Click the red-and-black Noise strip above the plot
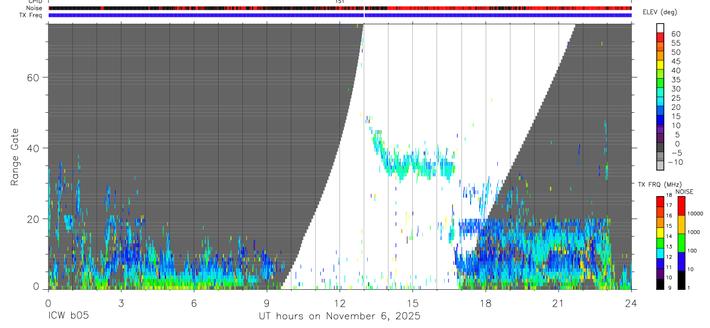This screenshot has width=710, height=328. pos(339,8)
